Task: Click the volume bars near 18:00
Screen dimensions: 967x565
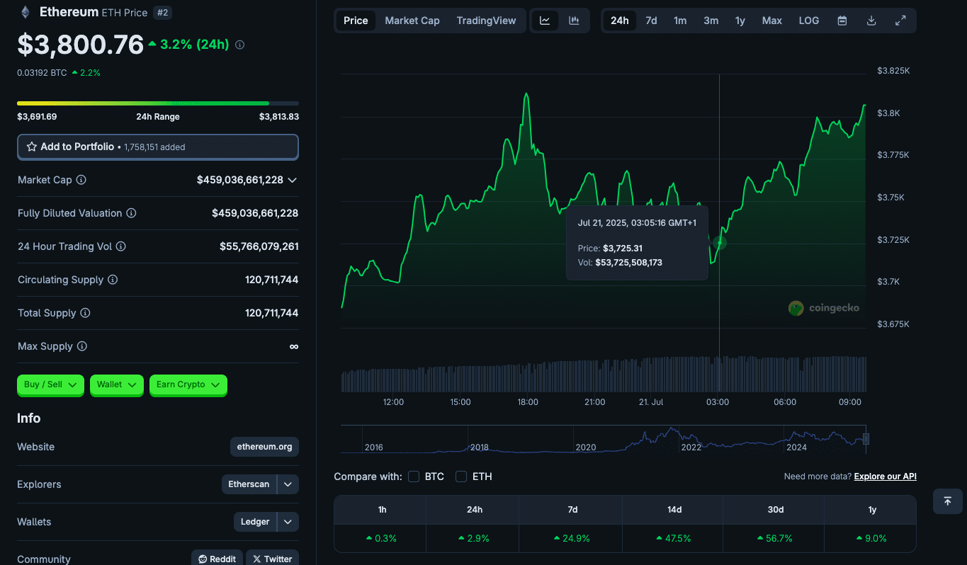Action: tap(528, 377)
